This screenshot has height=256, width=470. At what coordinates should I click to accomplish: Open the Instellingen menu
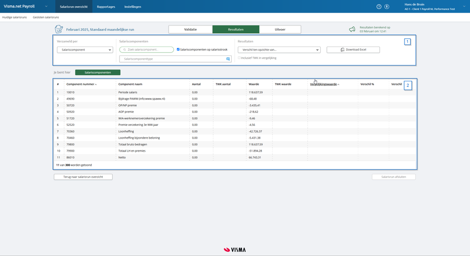click(x=132, y=7)
